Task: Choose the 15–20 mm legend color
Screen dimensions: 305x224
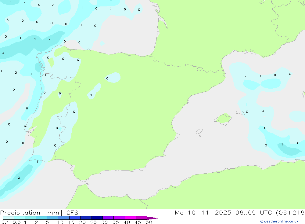Action: [x=75, y=218]
